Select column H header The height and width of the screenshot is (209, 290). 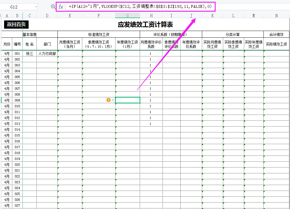151,16
